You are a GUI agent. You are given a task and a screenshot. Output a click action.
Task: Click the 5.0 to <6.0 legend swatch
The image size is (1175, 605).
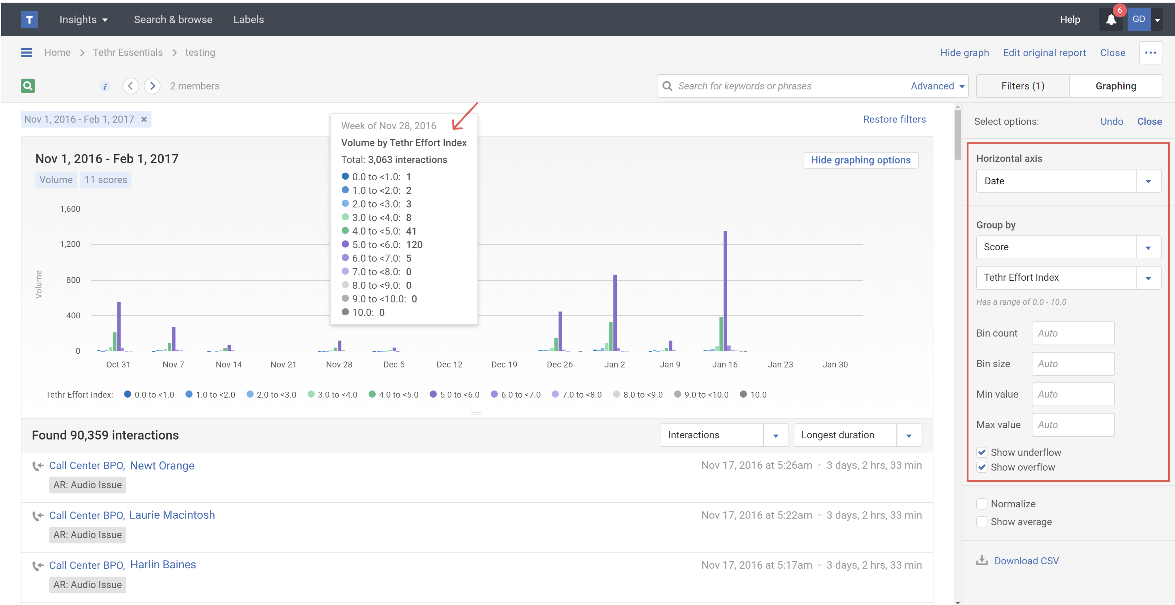click(433, 394)
